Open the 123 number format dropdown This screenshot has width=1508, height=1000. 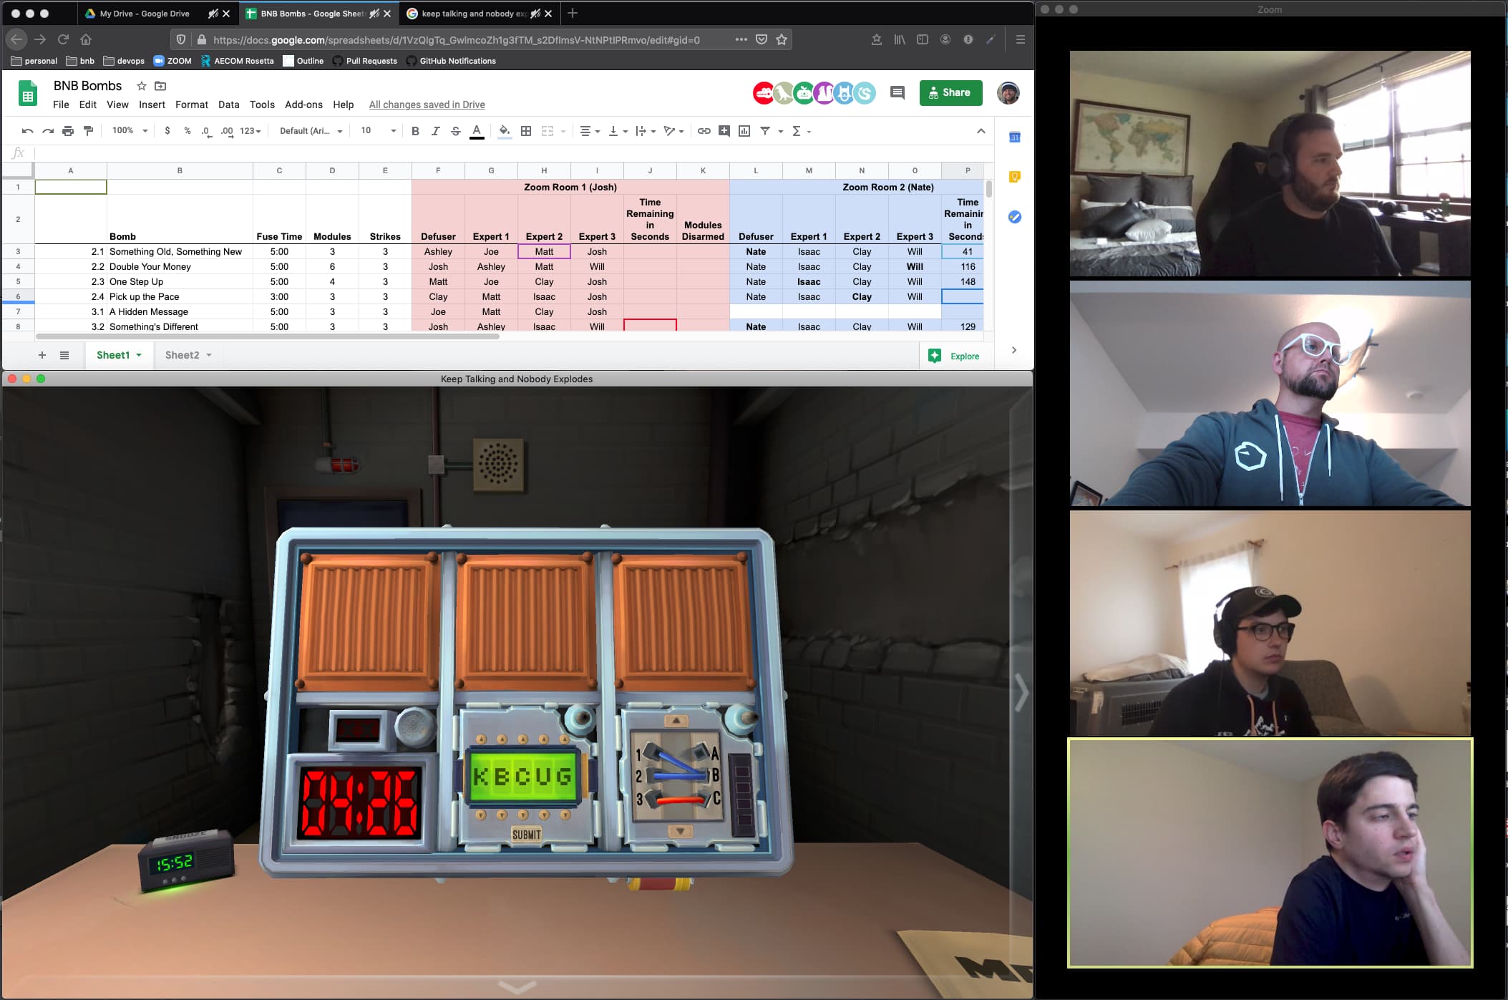(x=250, y=131)
